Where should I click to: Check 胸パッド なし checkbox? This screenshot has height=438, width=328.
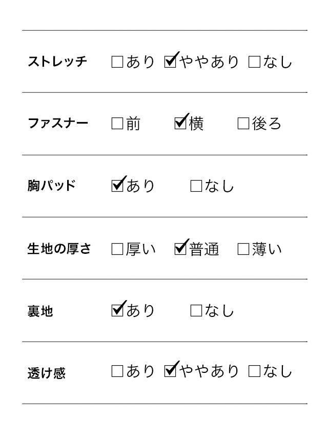(x=196, y=186)
